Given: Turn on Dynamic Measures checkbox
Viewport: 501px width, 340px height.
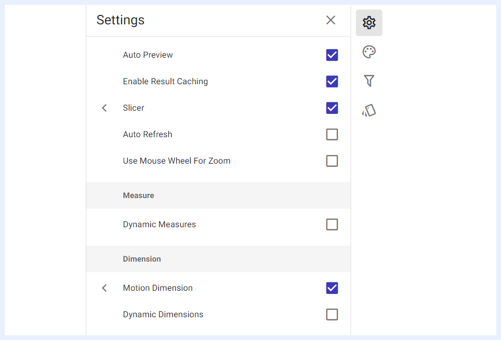Looking at the screenshot, I should [x=332, y=225].
